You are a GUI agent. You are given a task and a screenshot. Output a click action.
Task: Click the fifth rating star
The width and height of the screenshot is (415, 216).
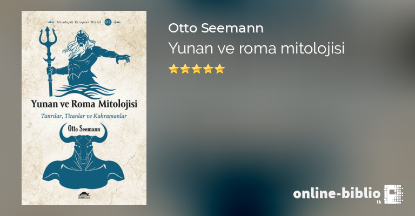tap(220, 69)
